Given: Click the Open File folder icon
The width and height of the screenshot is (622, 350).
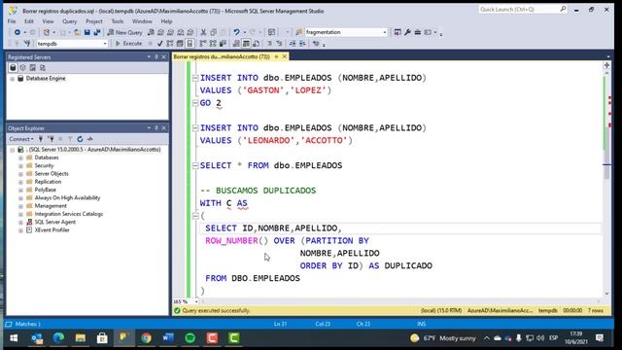Looking at the screenshot, I should coord(77,32).
